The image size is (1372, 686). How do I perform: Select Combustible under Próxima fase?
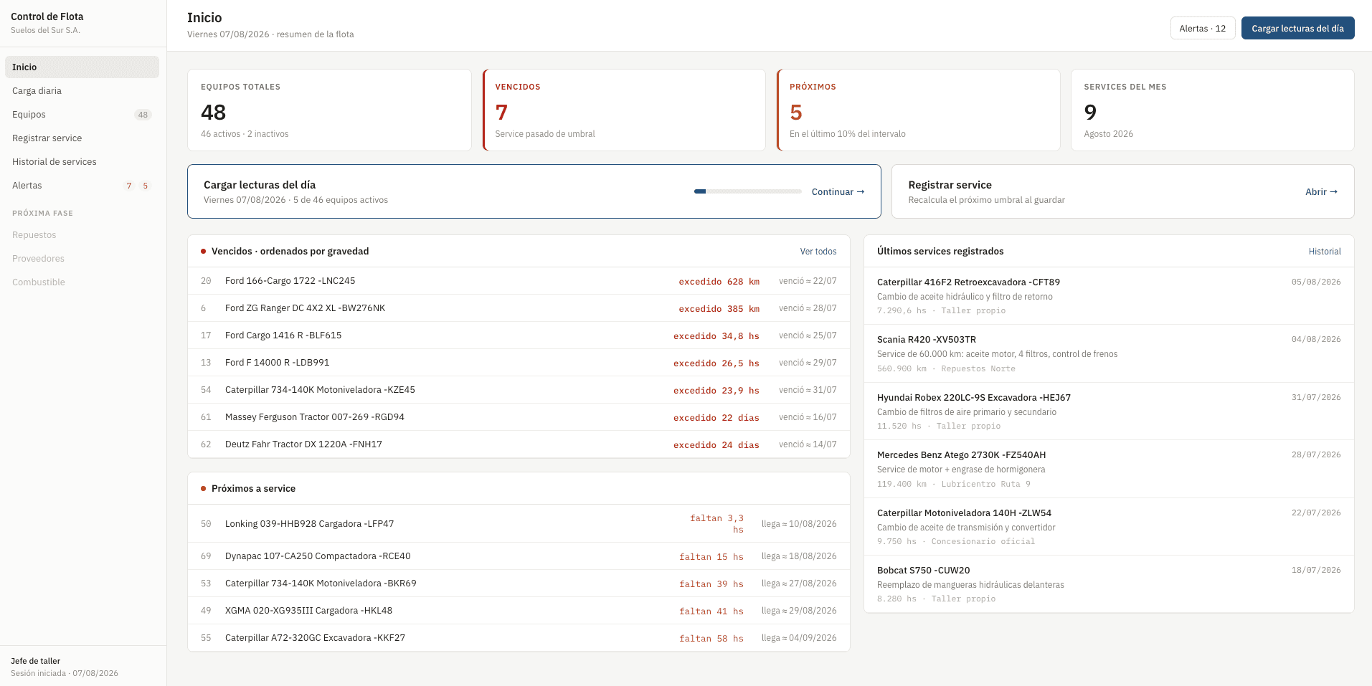click(x=38, y=282)
